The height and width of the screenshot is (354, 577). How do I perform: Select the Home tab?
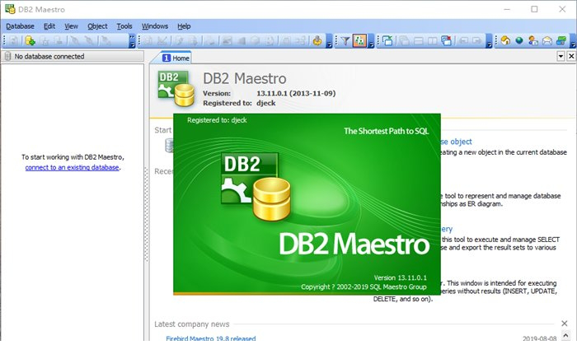point(176,58)
